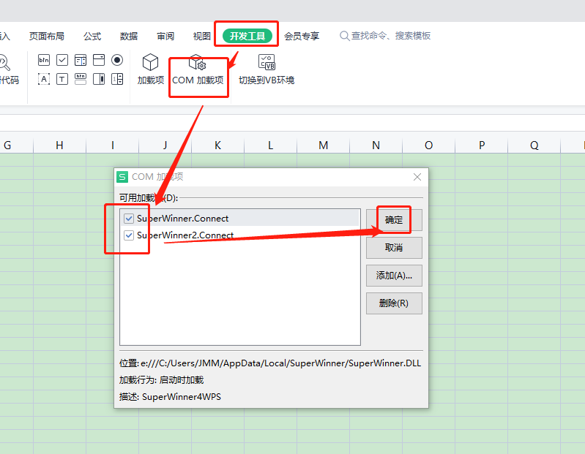
Task: Click the 加载行为: 启动时加载 text
Action: (161, 380)
